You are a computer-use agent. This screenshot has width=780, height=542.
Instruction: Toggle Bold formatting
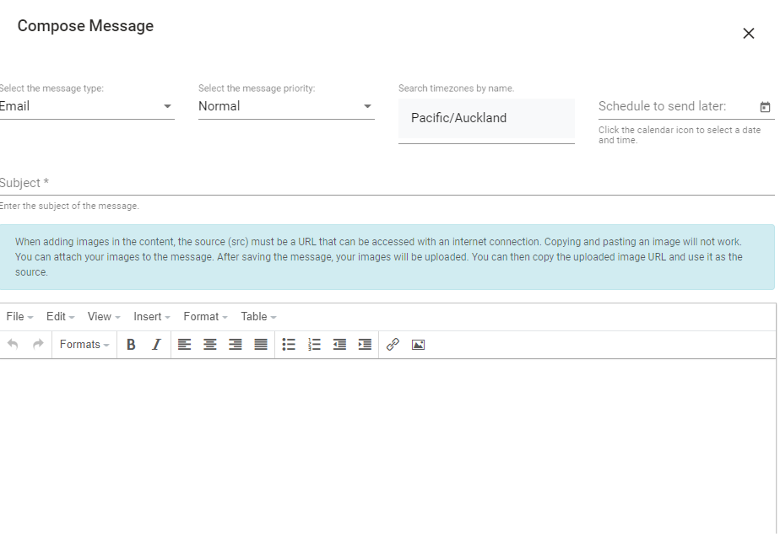tap(131, 344)
